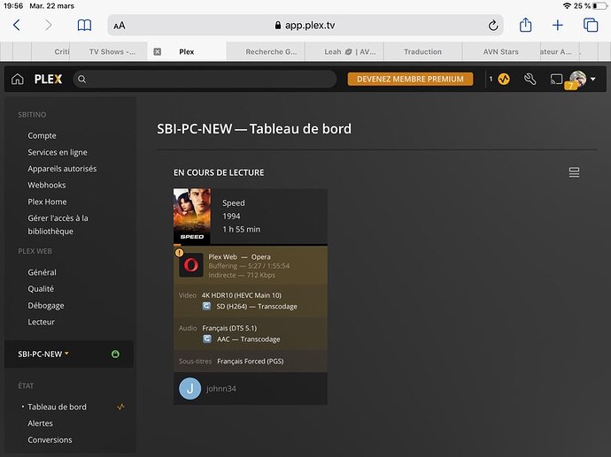Toggle the list view icon for Now Playing
The image size is (611, 457).
coord(574,172)
